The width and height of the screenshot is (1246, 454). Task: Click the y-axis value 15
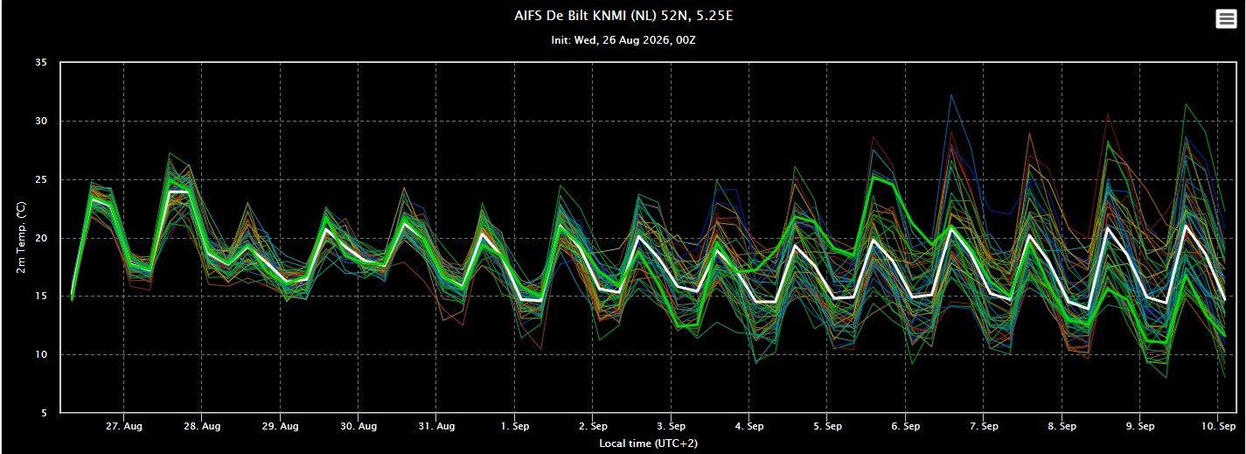[42, 297]
